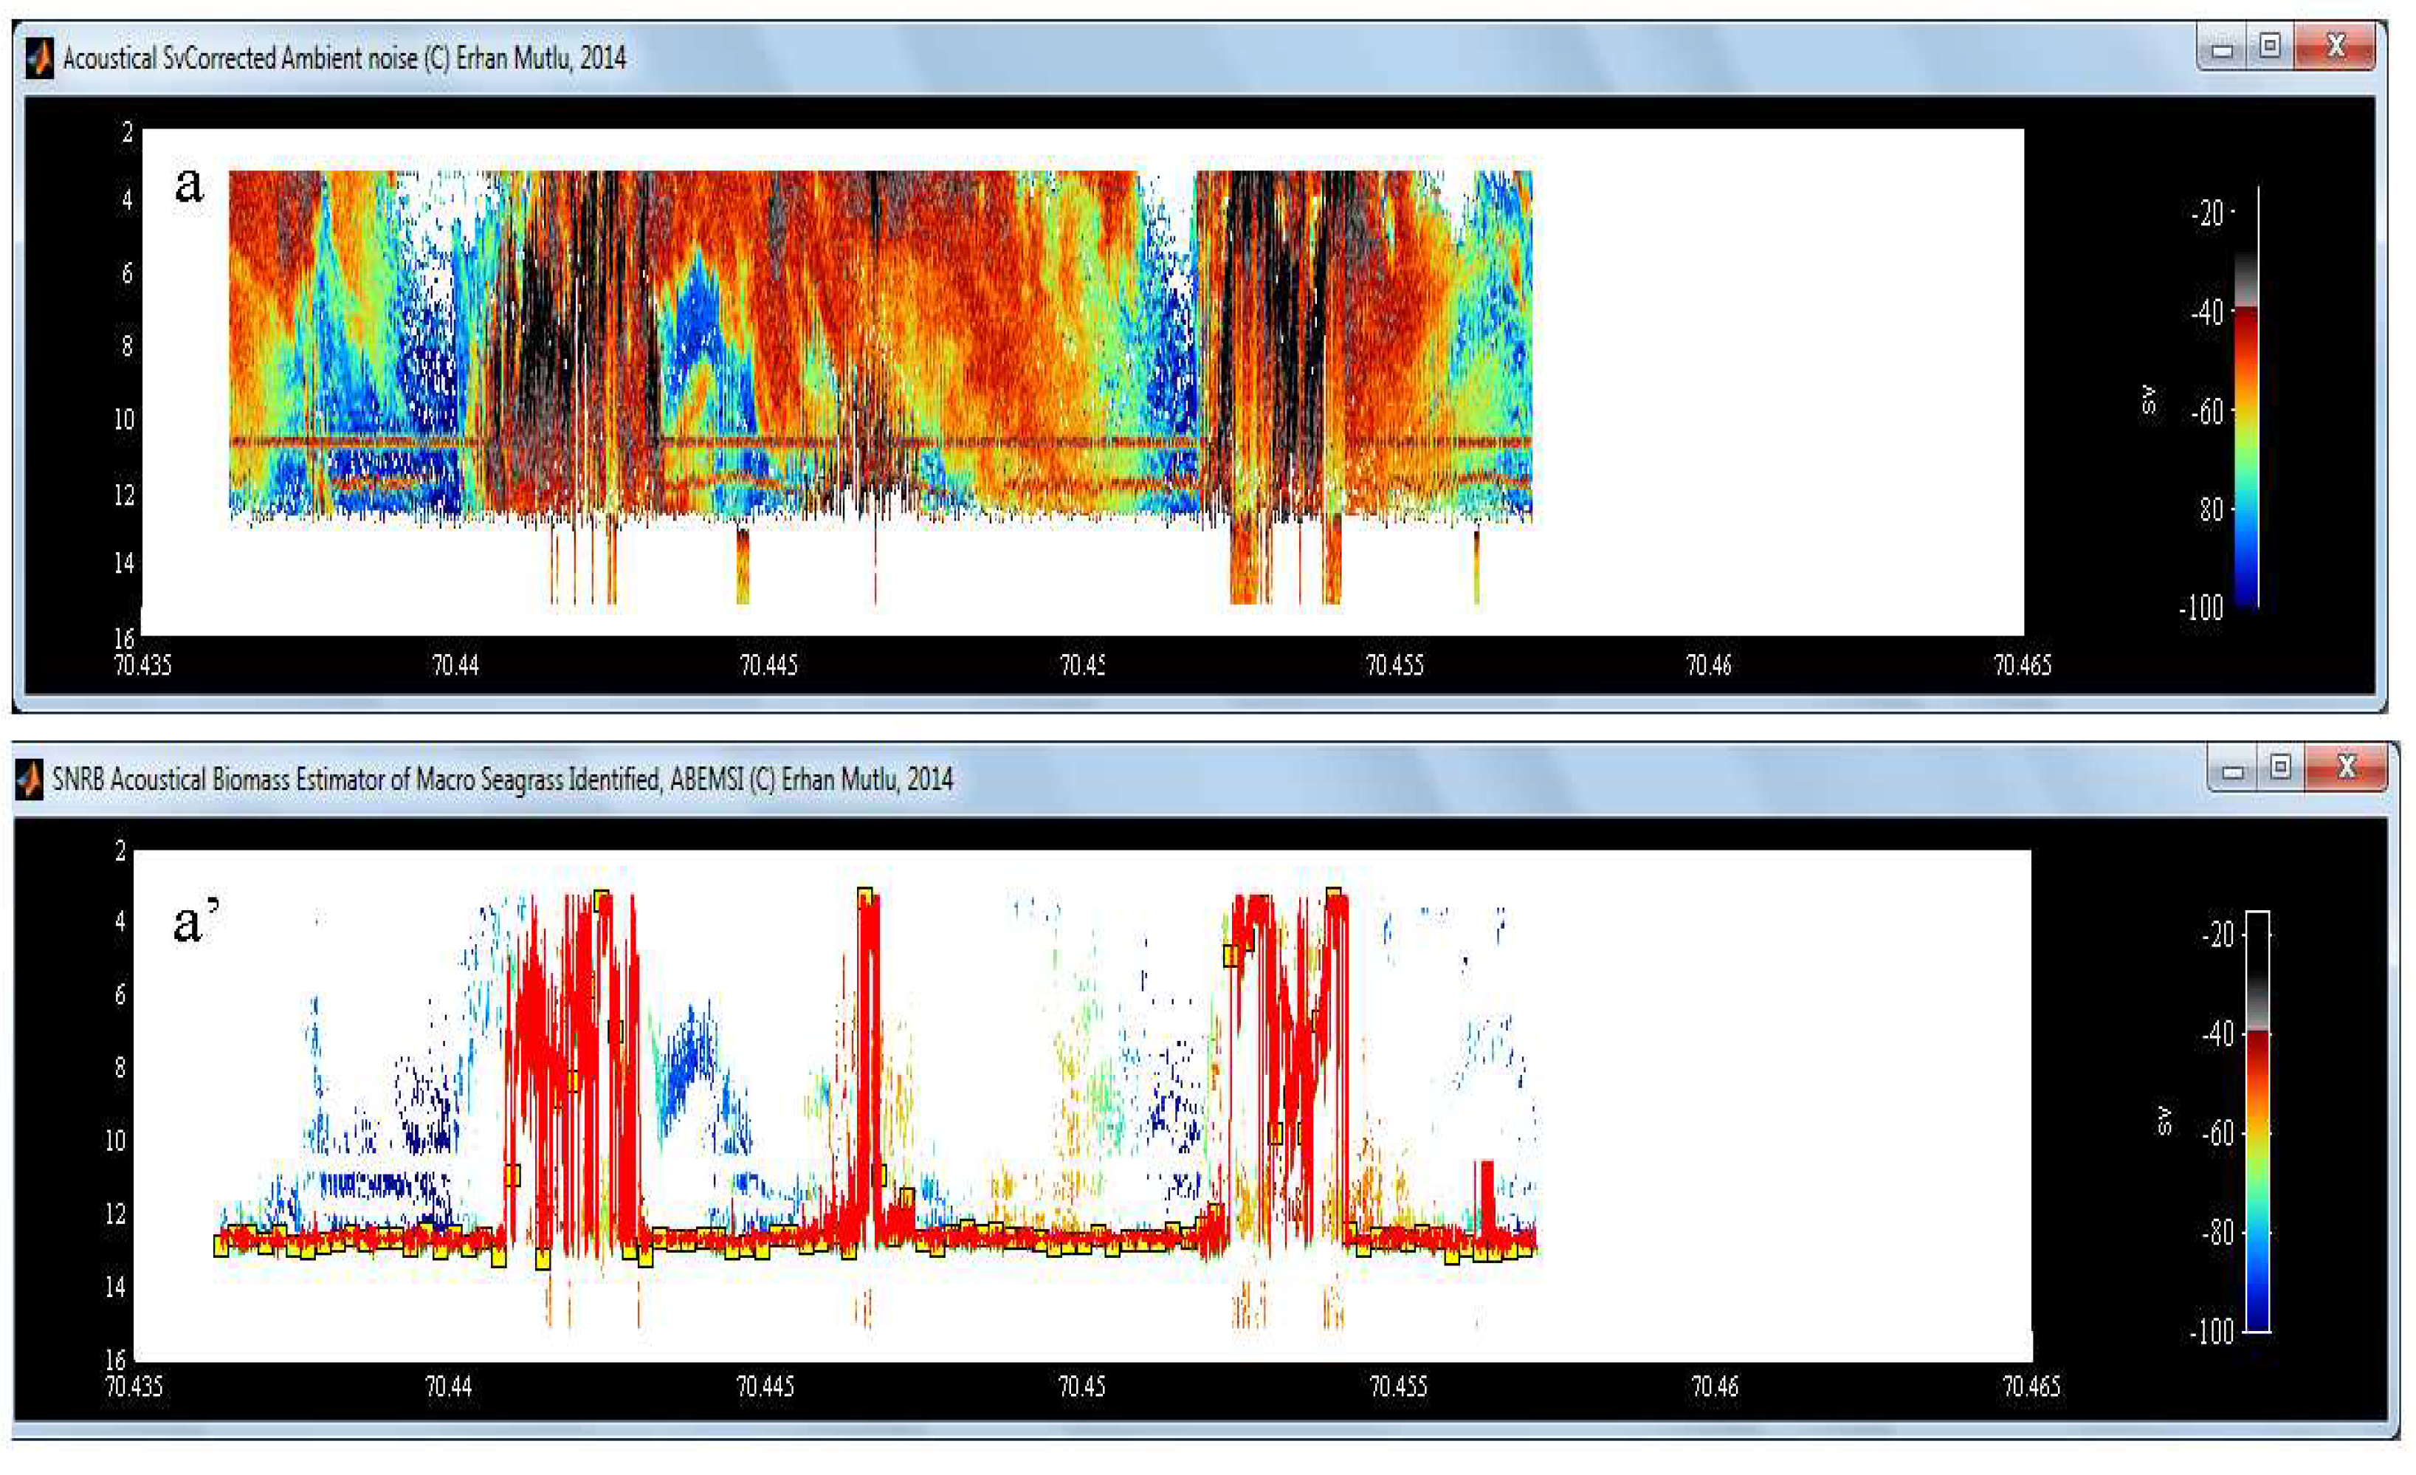
Task: Click the panel label "a" in top plot
Action: [x=189, y=185]
